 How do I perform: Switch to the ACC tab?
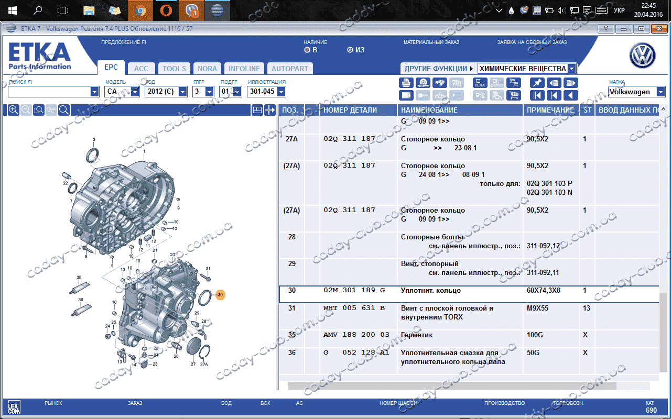pos(141,69)
